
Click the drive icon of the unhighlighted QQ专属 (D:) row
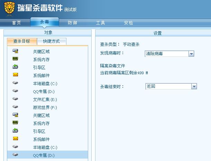point(15,91)
